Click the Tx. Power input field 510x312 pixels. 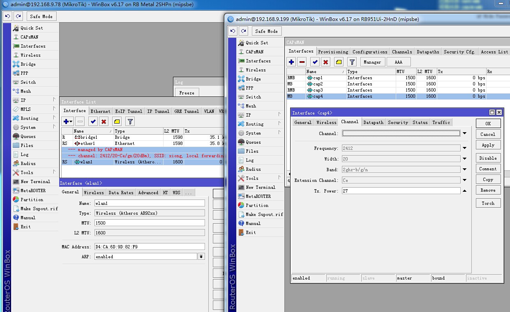pyautogui.click(x=401, y=191)
